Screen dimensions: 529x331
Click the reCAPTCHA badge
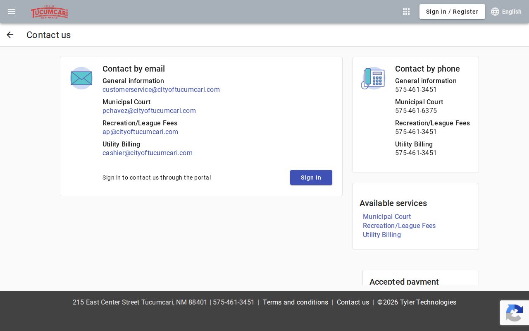coord(515,313)
